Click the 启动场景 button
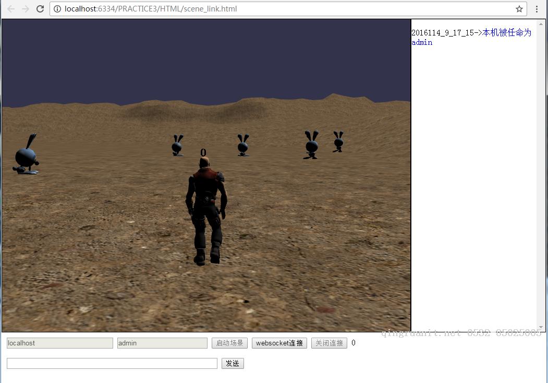 coord(229,343)
